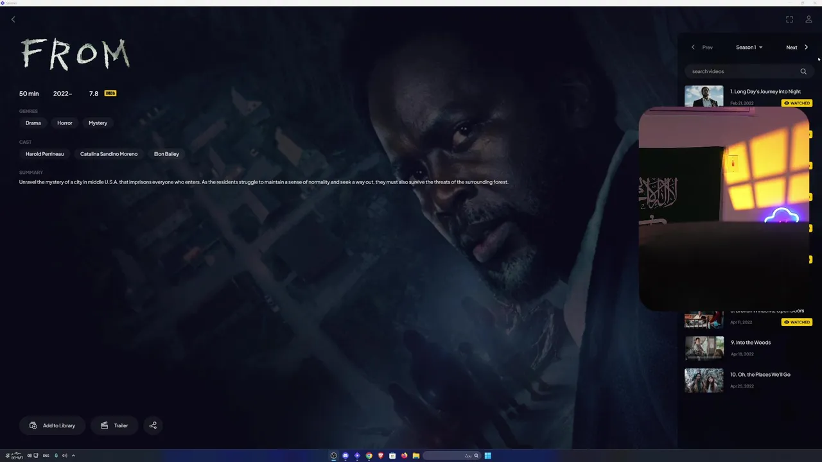Open episode 1 thumbnail
This screenshot has height=462, width=822.
pyautogui.click(x=704, y=96)
